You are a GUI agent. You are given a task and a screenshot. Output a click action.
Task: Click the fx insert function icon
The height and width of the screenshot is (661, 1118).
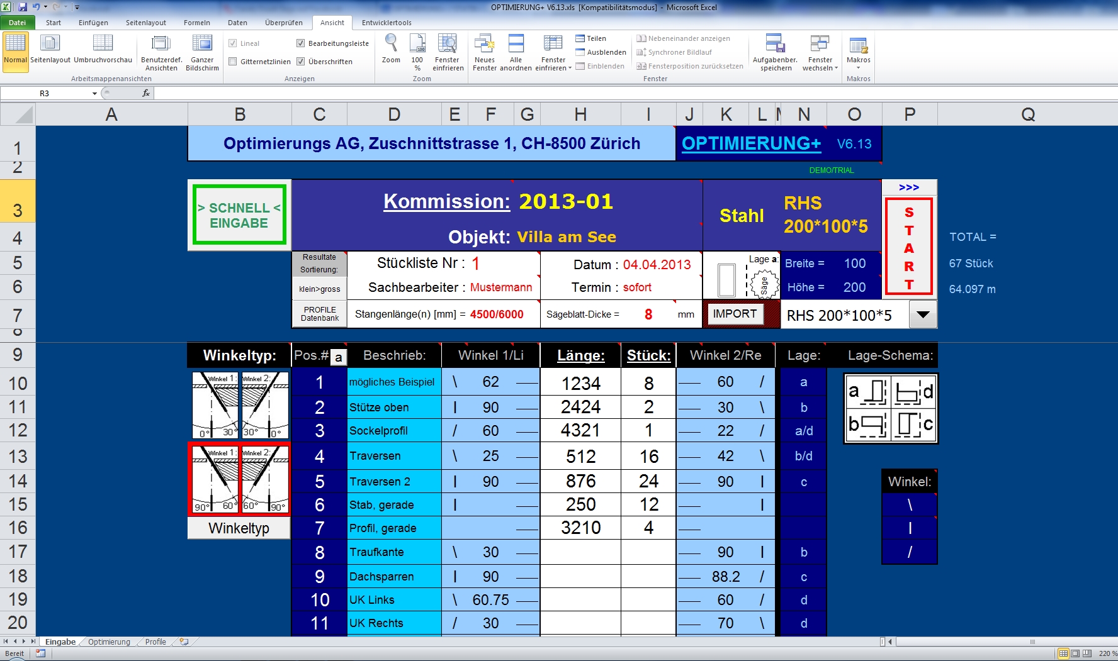[x=146, y=93]
